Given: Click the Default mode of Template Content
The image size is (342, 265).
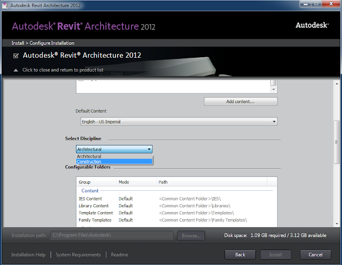Looking at the screenshot, I should [x=126, y=213].
